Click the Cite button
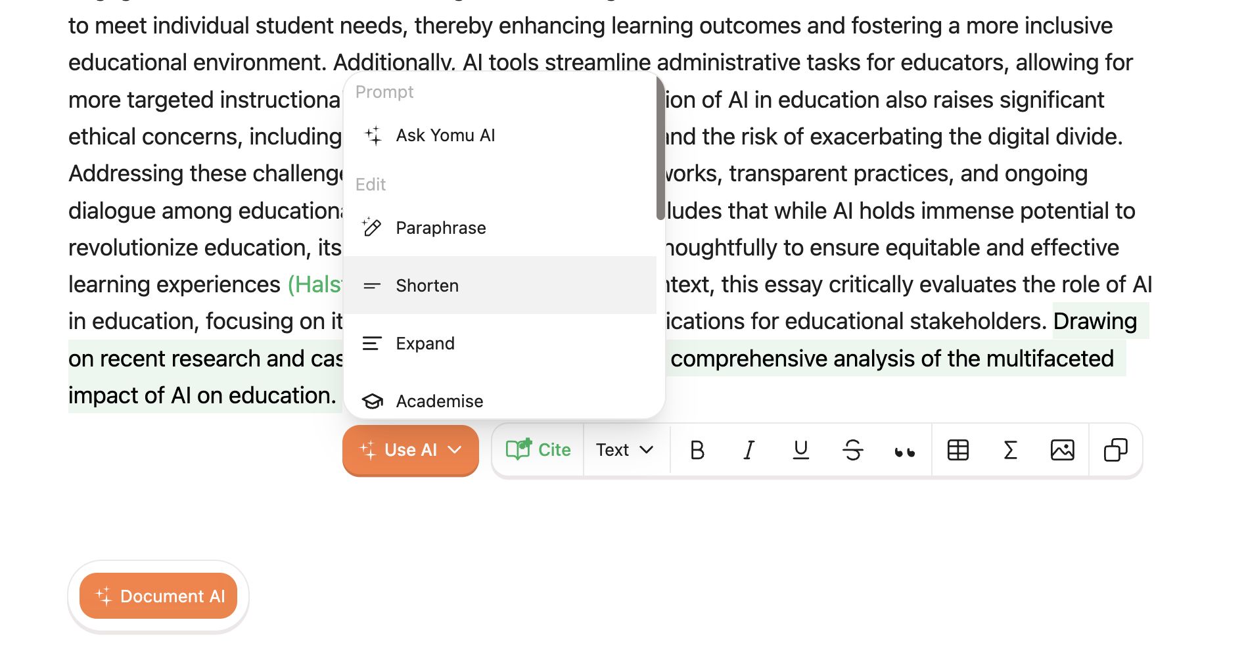Viewport: 1246px width, 645px height. click(x=538, y=450)
